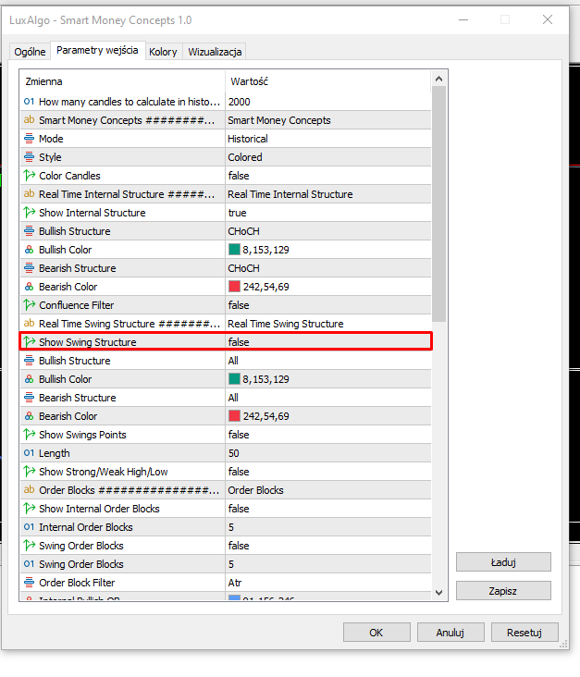Viewport: 580px width, 677px height.
Task: Close the LuxAlgo Smart Money Concepts dialog
Action: tap(548, 19)
